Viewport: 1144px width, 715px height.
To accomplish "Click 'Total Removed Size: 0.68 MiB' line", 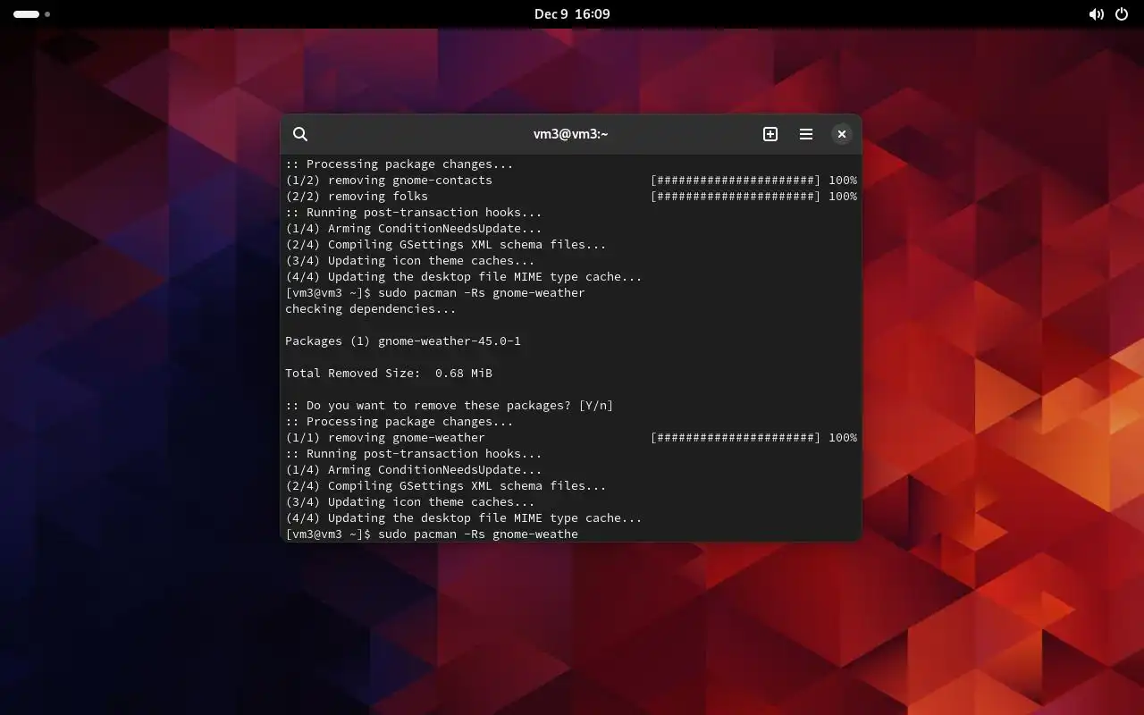I will 389,374.
